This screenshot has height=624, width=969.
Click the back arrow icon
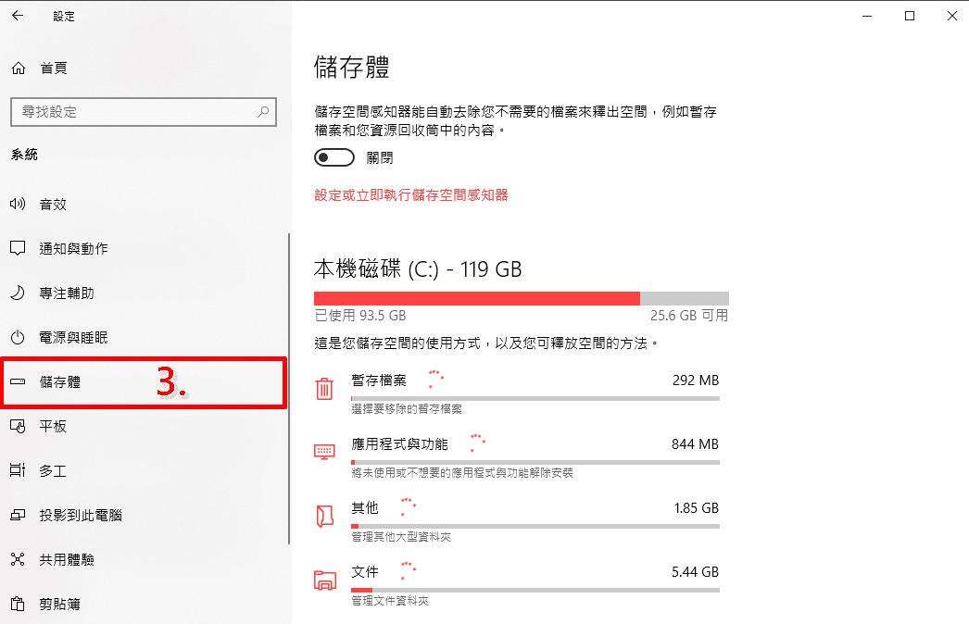click(x=18, y=16)
